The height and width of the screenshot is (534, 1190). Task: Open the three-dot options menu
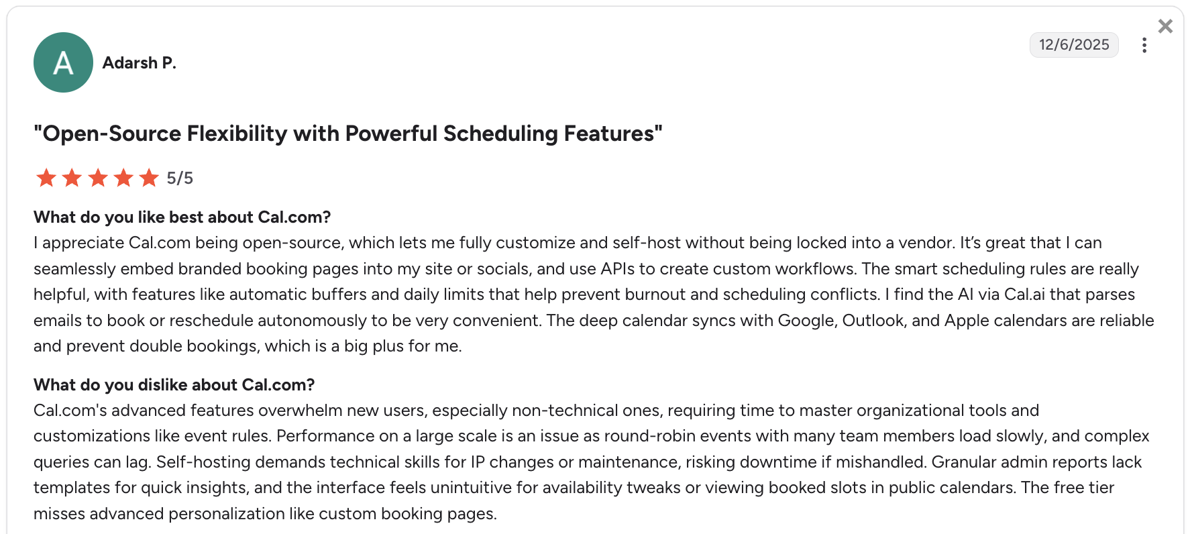1144,45
